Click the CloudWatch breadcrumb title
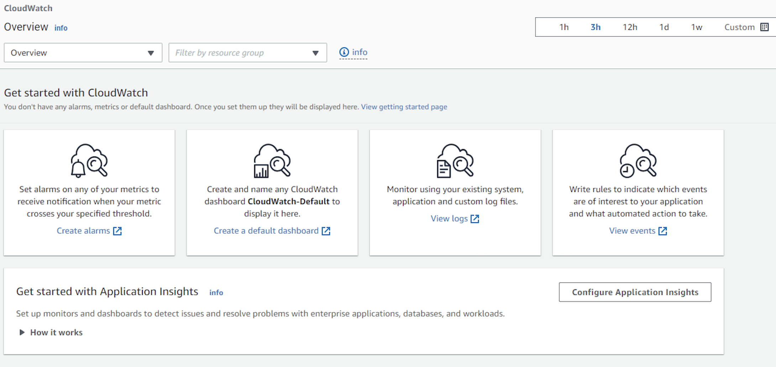This screenshot has height=367, width=776. (28, 8)
